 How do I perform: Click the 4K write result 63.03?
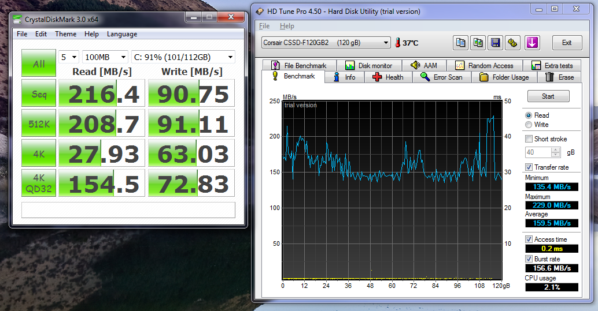tap(191, 153)
